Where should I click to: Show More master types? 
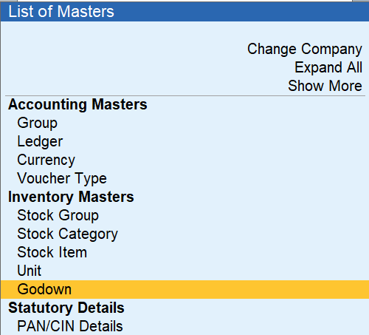[325, 86]
